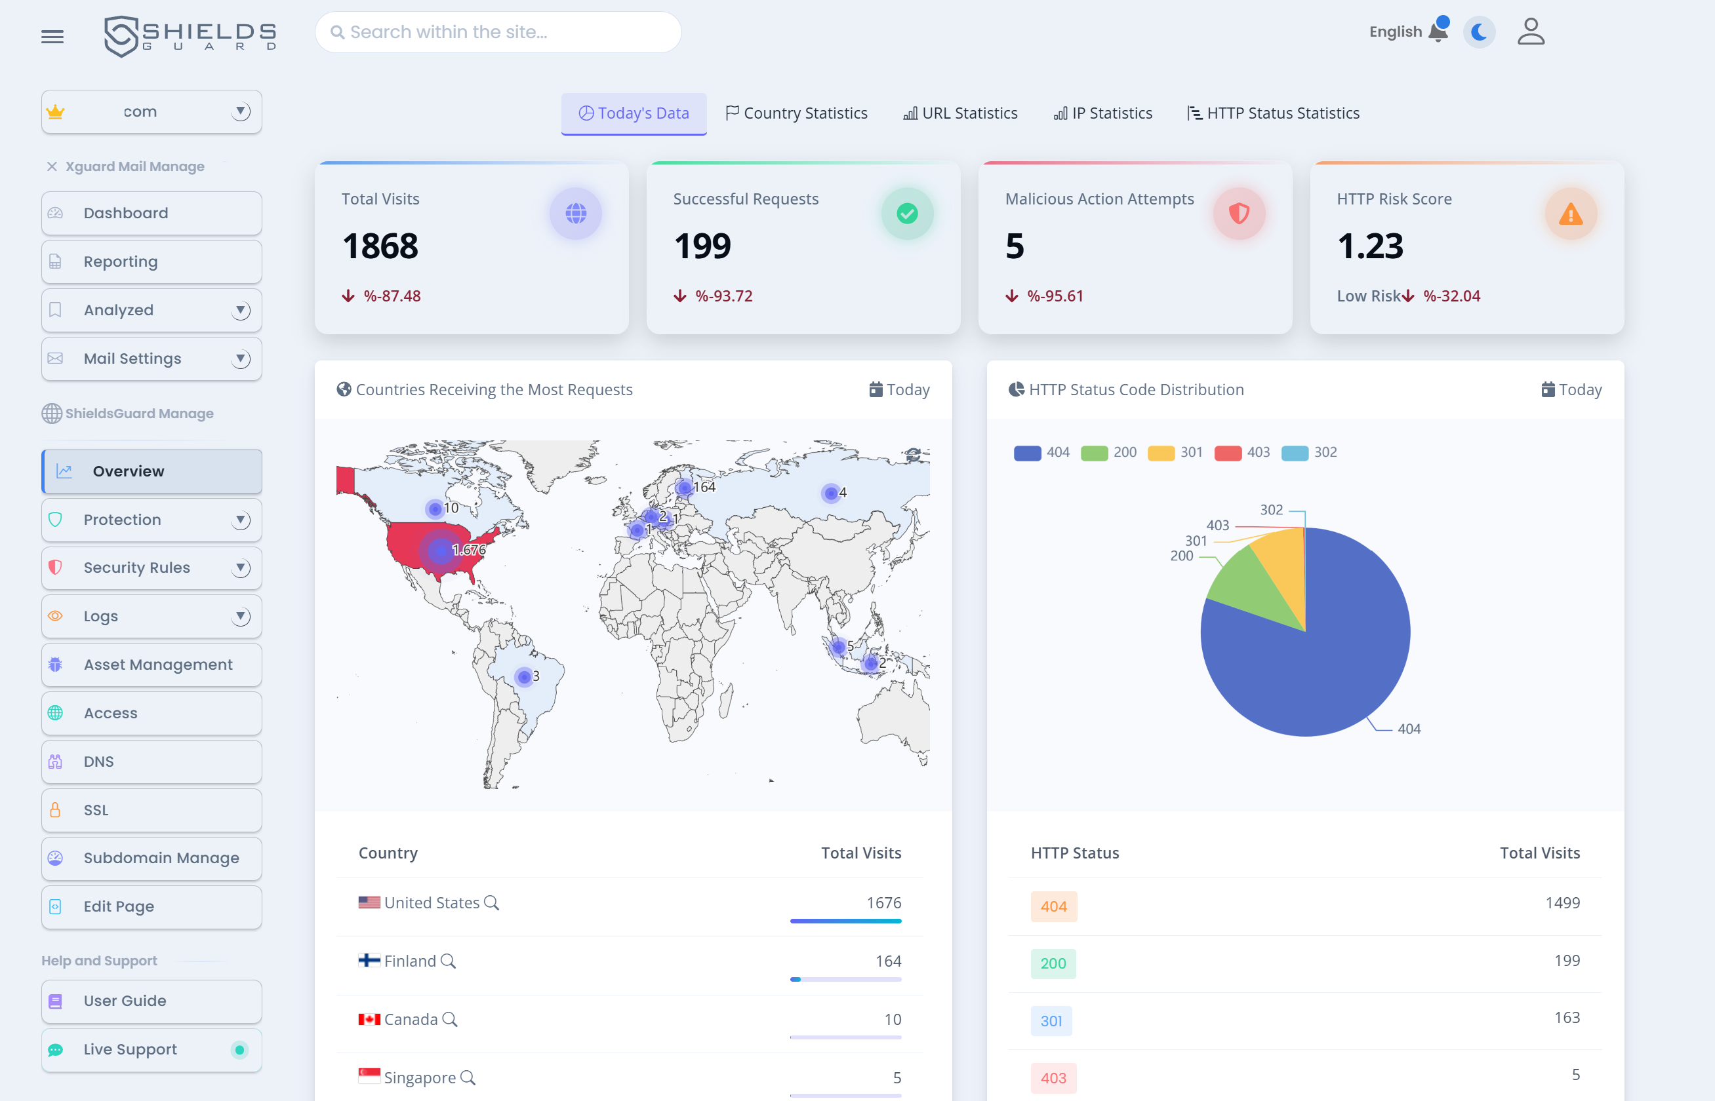
Task: Click the site search input field
Action: click(498, 32)
